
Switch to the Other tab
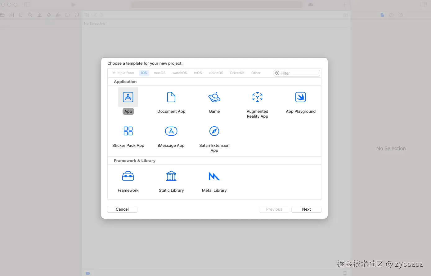point(256,73)
